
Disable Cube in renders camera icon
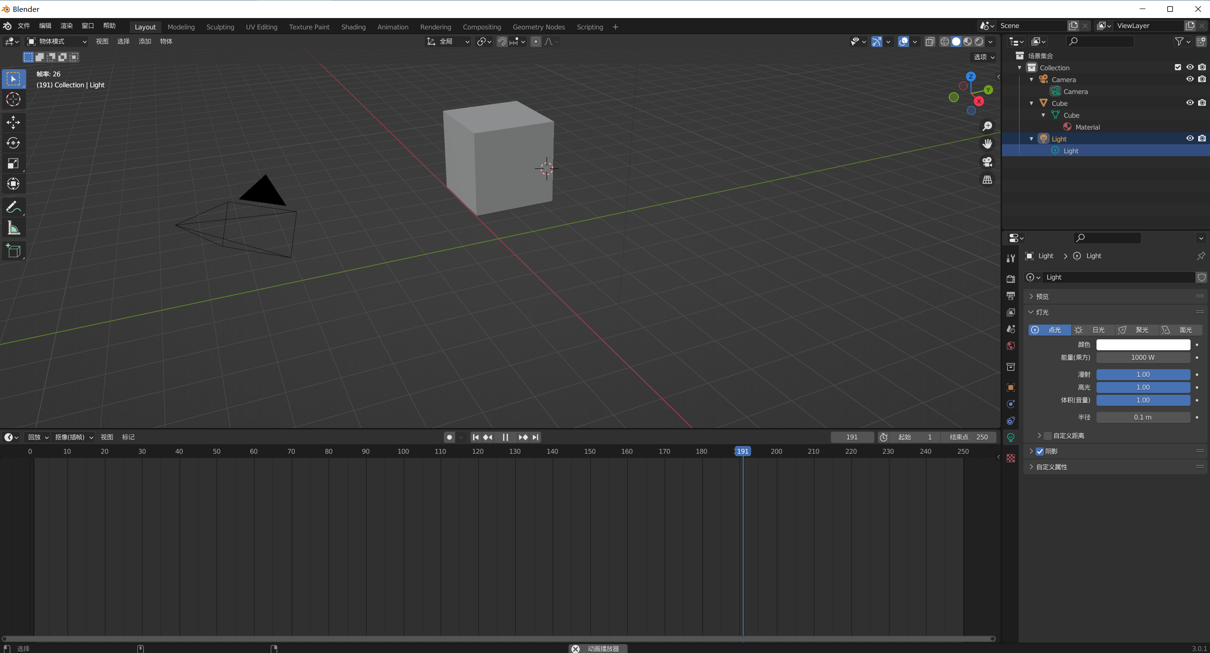point(1201,103)
